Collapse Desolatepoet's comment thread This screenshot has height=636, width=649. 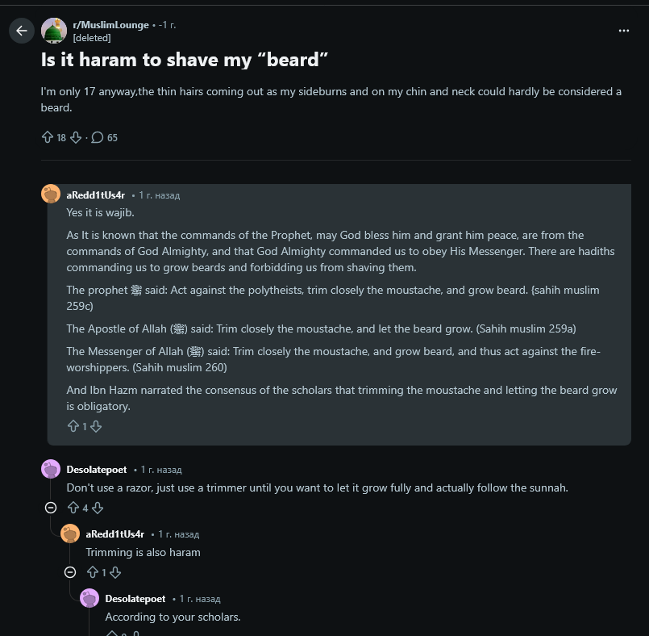click(51, 508)
